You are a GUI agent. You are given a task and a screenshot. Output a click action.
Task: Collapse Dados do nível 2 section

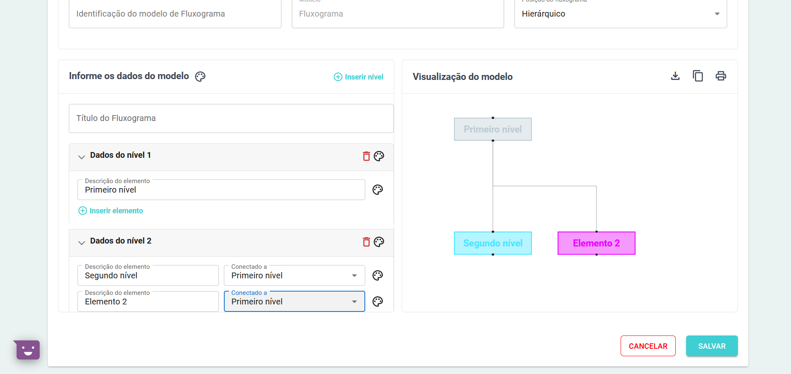(x=82, y=243)
